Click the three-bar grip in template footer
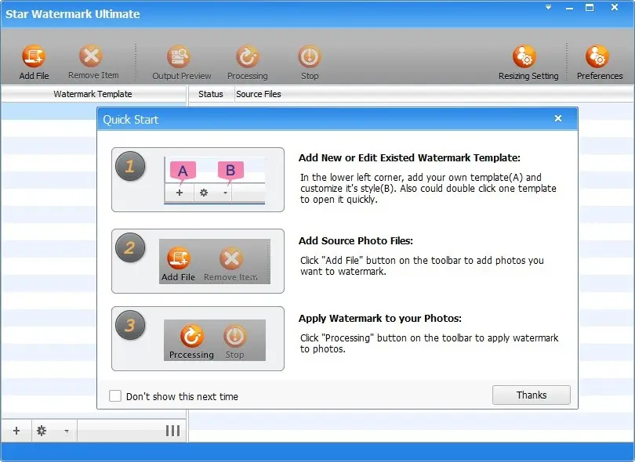Viewport: 635px width, 462px height. tap(173, 431)
